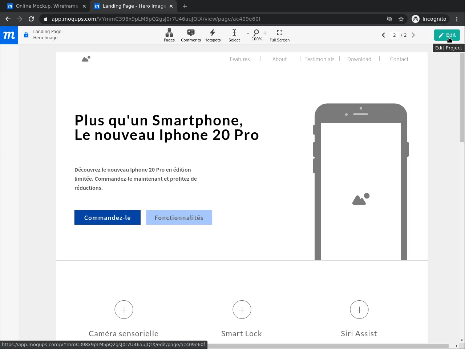Click the plus circle above Siri Assist
Viewport: 465px width, 349px height.
pyautogui.click(x=359, y=310)
